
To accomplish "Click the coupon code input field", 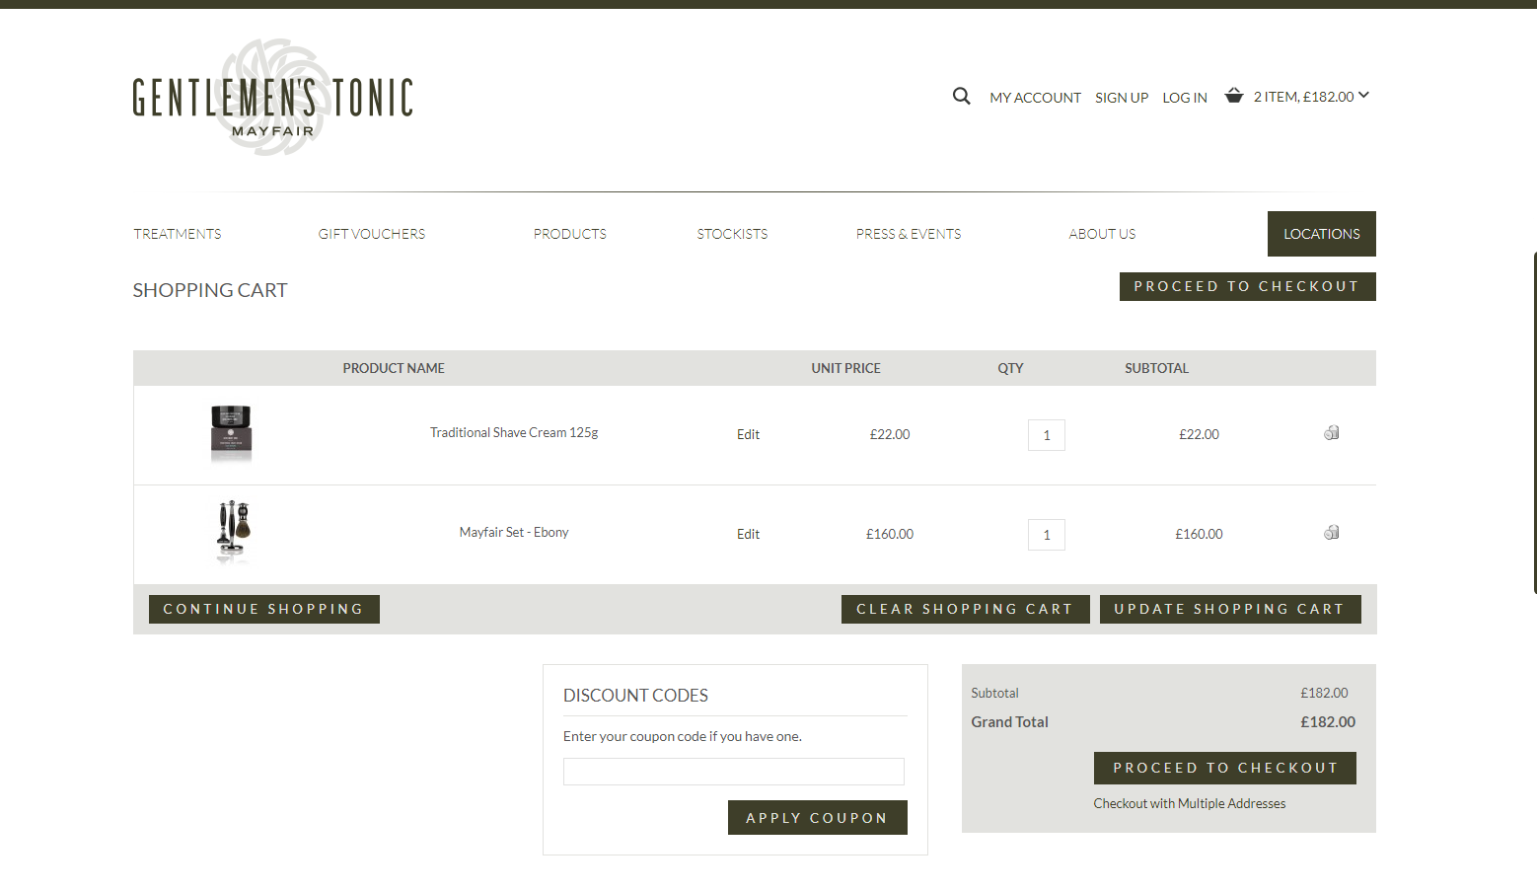I will [x=734, y=772].
